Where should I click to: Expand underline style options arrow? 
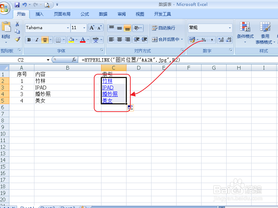(50, 40)
